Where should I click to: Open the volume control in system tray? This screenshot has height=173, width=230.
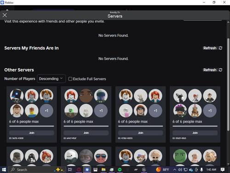[180, 170]
